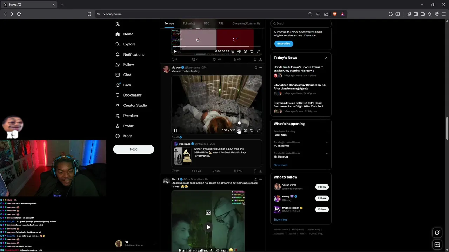449x252 pixels.
Task: Open more options on big ceo post
Action: [260, 67]
